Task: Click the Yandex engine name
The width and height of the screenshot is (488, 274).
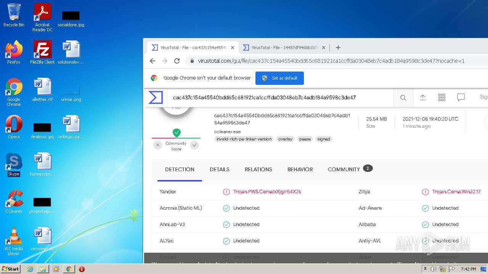Action: pos(168,192)
